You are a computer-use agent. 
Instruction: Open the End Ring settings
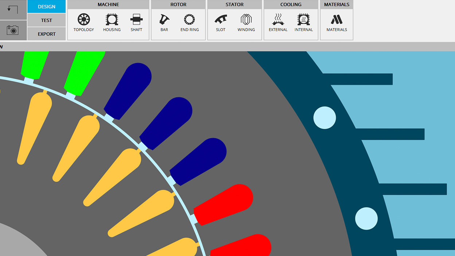pos(190,23)
